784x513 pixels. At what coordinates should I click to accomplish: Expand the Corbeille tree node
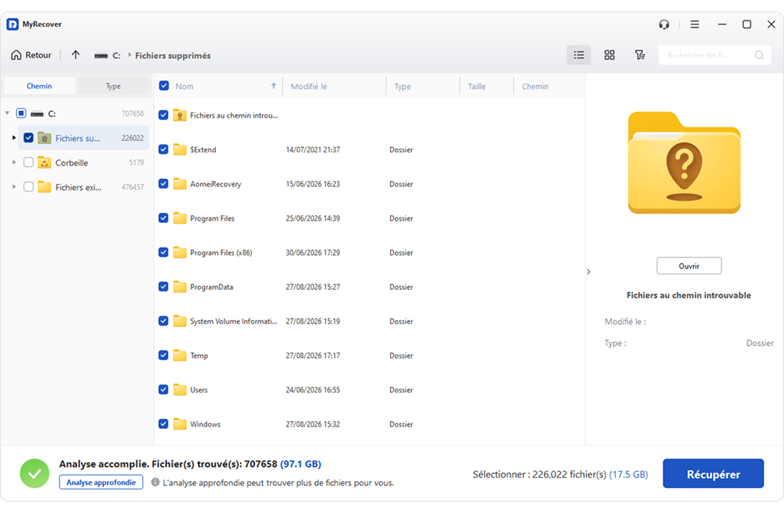14,162
